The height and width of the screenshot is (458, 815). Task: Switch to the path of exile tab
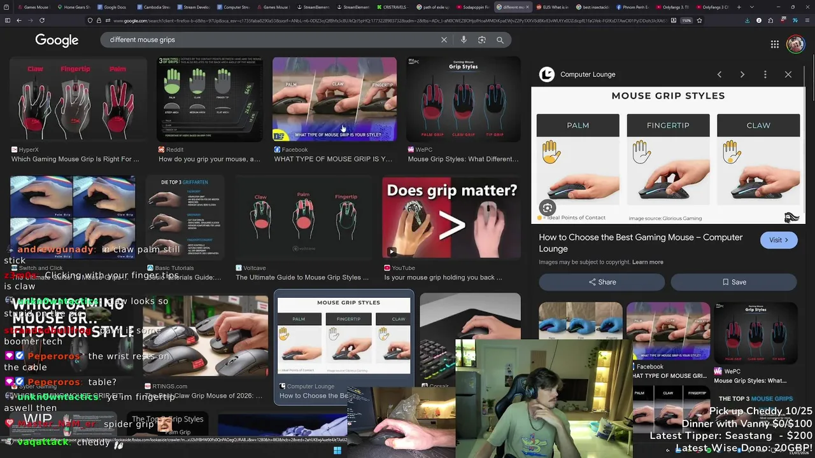(433, 7)
